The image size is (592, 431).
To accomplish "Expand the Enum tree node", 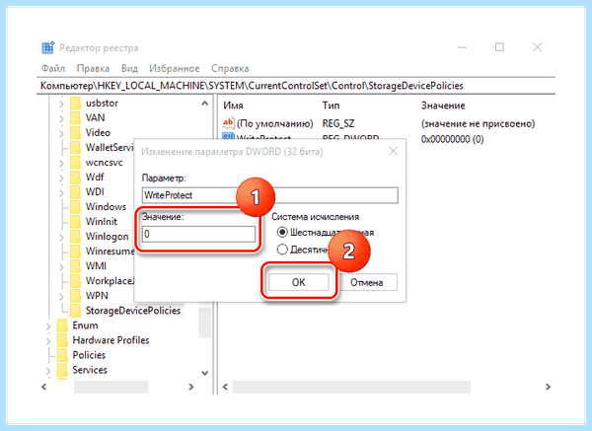I will tap(48, 326).
